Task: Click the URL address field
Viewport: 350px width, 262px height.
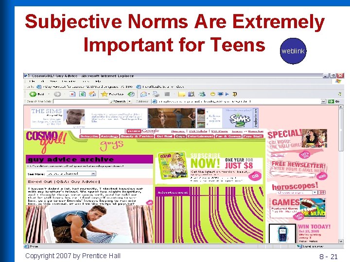Action: (239, 101)
